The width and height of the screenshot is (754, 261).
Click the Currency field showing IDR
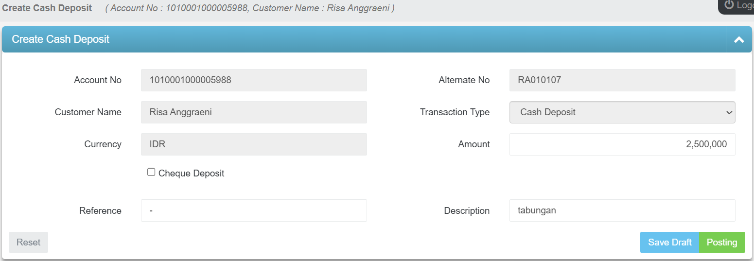coord(253,144)
